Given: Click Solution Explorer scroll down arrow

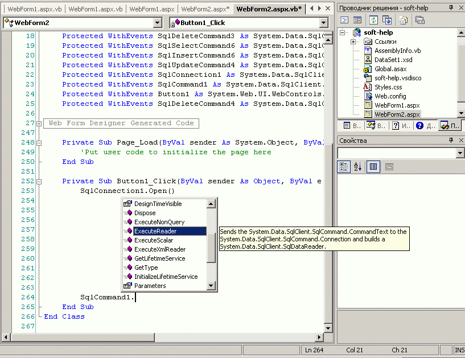Looking at the screenshot, I should point(461,113).
